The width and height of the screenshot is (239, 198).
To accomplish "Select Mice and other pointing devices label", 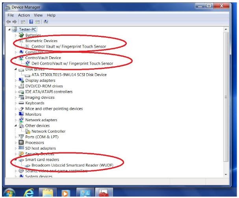I will [x=54, y=109].
